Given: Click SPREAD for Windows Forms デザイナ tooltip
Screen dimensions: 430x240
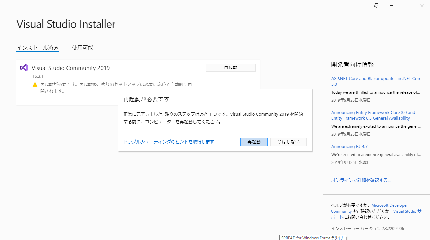Looking at the screenshot, I should (x=313, y=238).
